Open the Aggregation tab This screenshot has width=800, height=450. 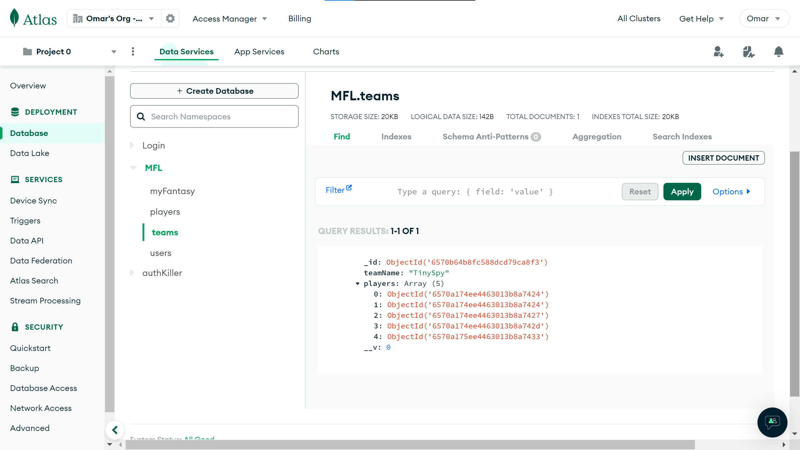click(x=597, y=137)
